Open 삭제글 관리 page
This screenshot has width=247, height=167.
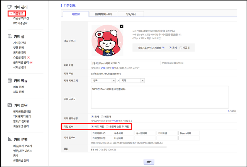[20, 67]
